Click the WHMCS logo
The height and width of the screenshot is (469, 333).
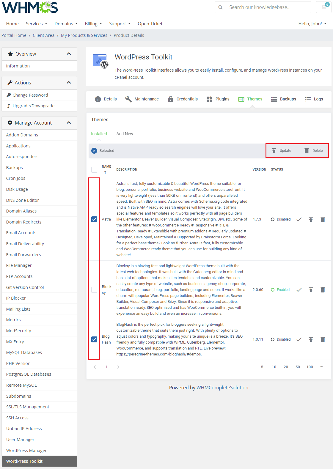30,7
